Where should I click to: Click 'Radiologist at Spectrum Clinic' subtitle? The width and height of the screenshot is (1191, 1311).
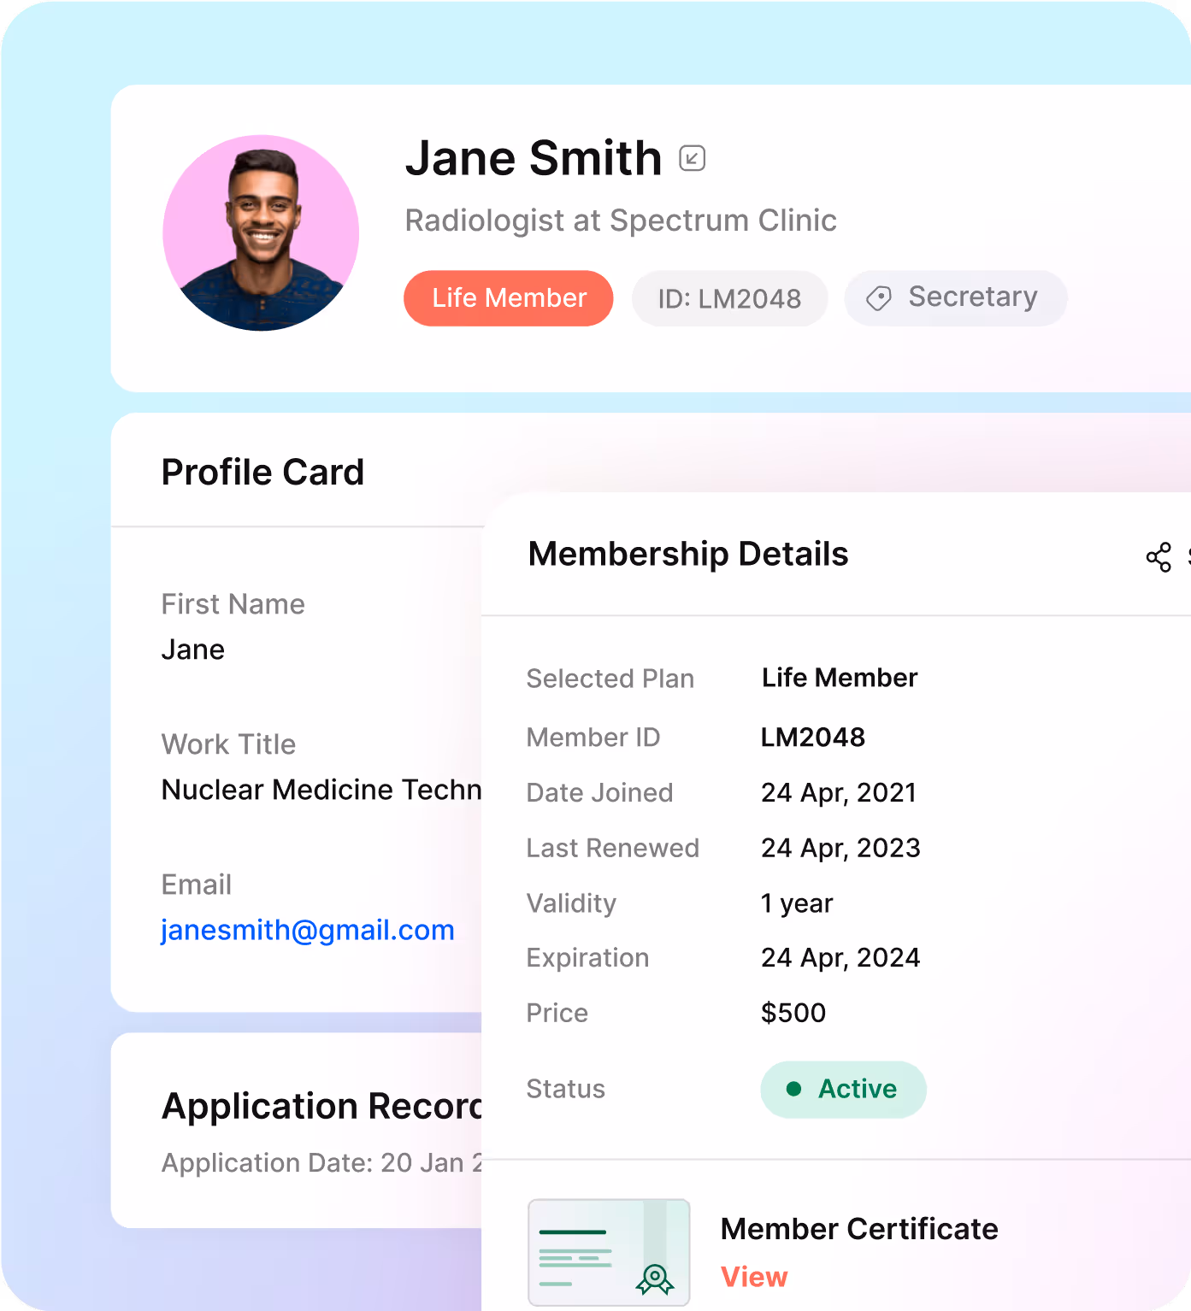621,220
